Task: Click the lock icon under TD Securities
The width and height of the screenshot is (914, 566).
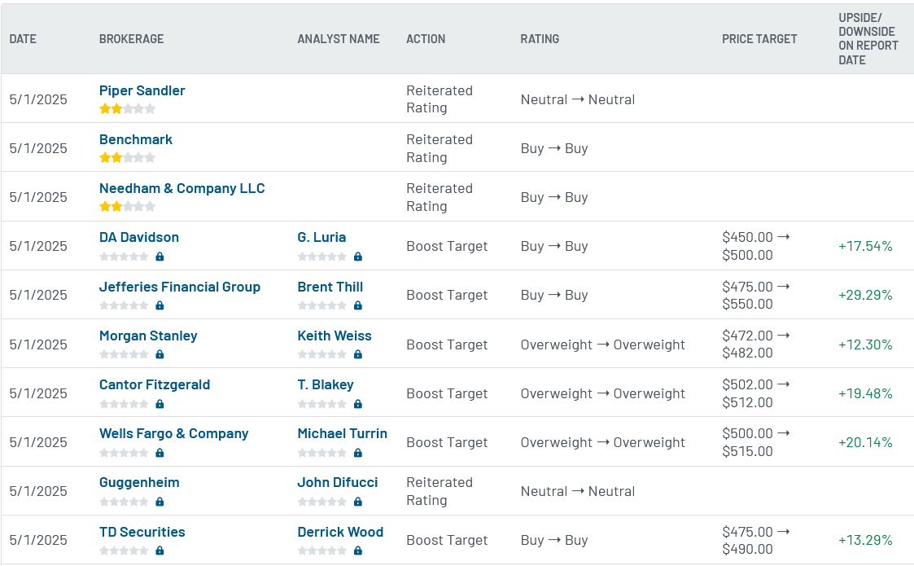Action: 160,551
